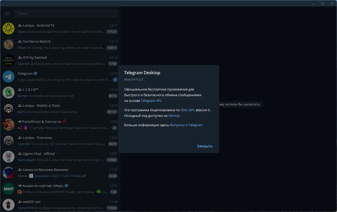Click verified checkmark beside Акции по картам «Мир»
The image size is (337, 212).
pos(66,186)
